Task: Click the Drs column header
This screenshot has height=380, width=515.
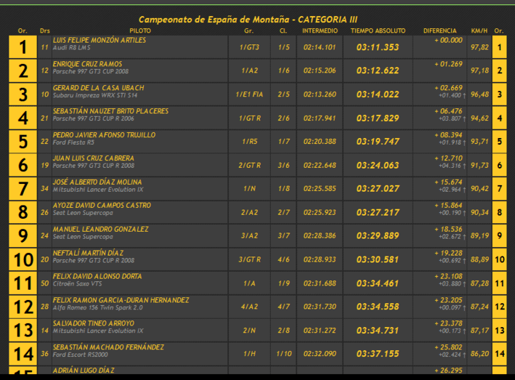Action: [45, 31]
